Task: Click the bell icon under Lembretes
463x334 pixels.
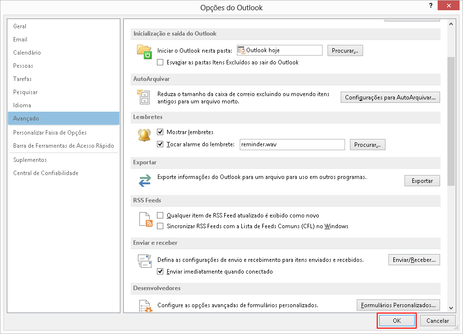Action: (144, 136)
